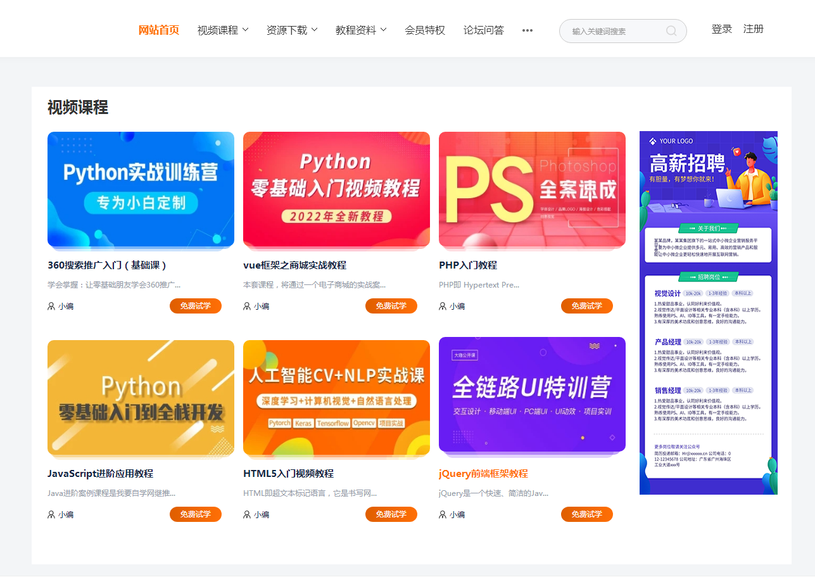The width and height of the screenshot is (815, 577).
Task: Click author icon under HTML5入门视频教程
Action: (247, 514)
